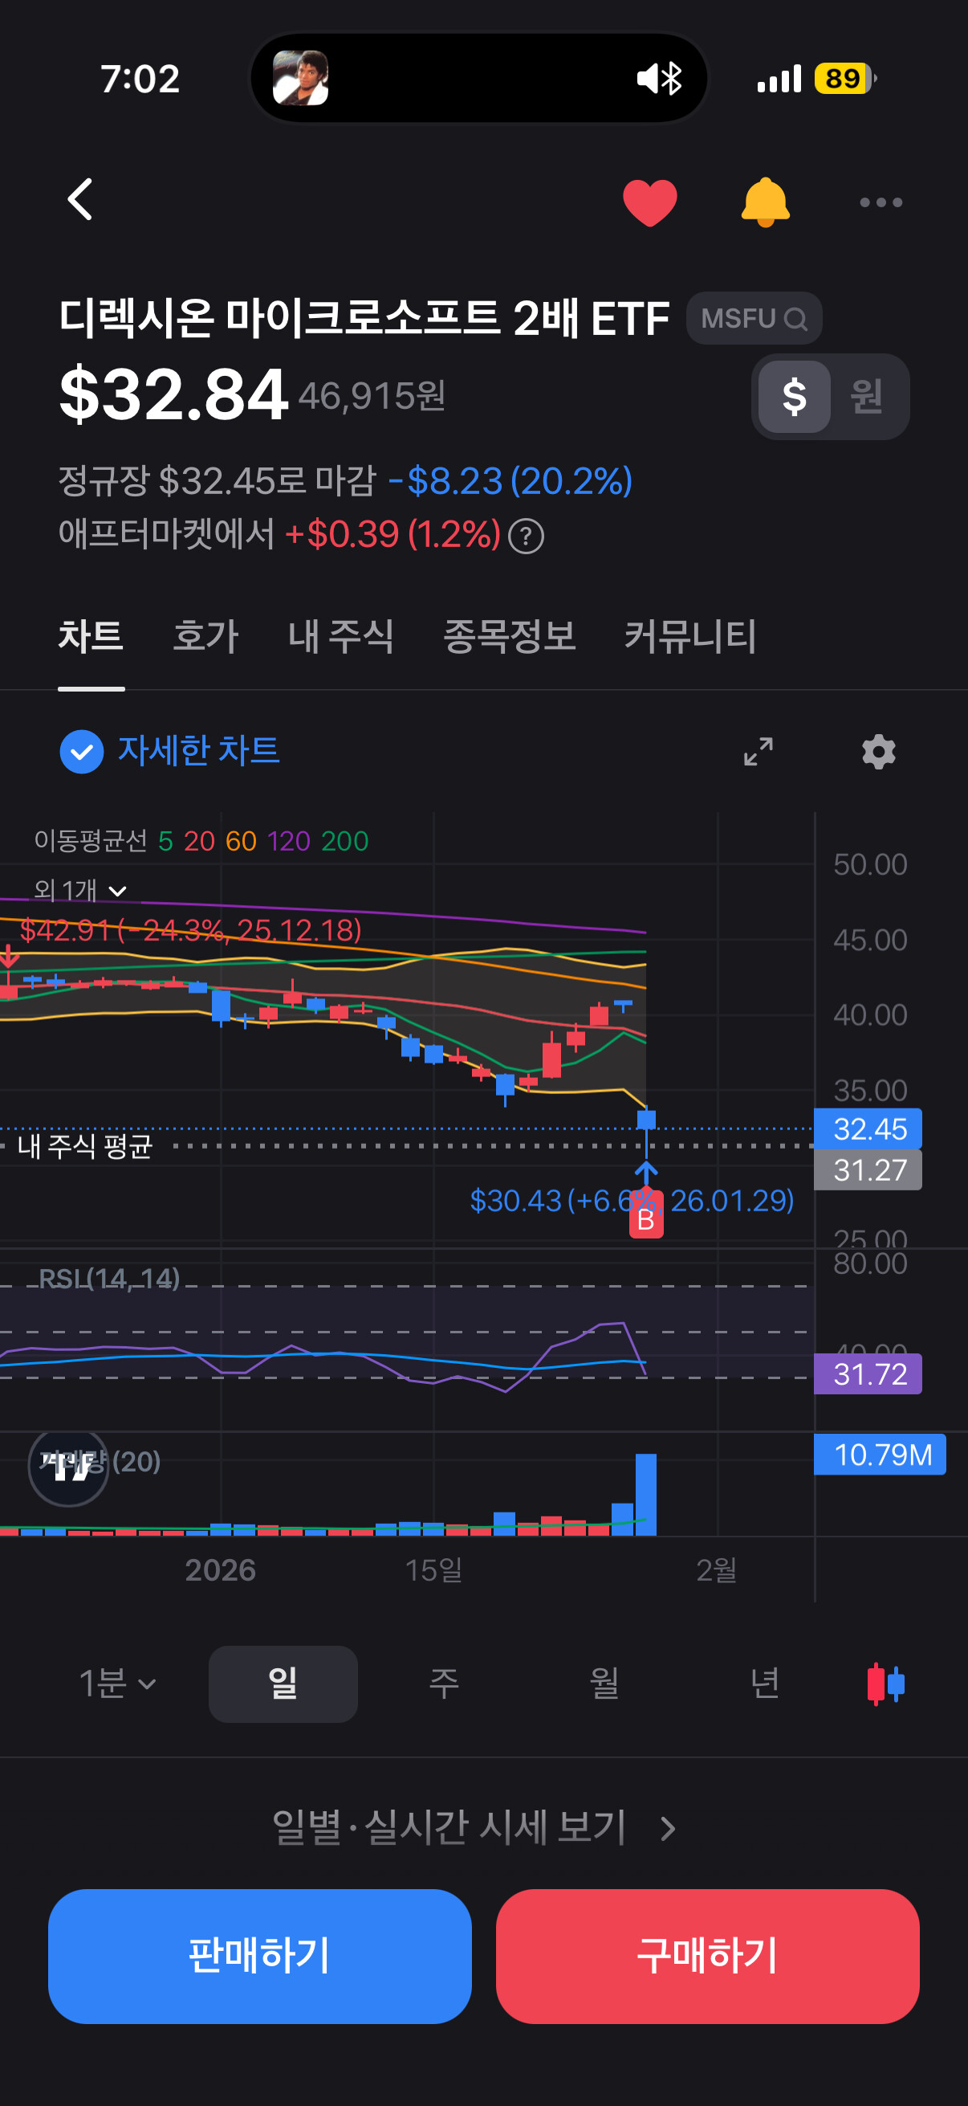Change chart type with candlestick icon
The width and height of the screenshot is (968, 2106).
885,1684
